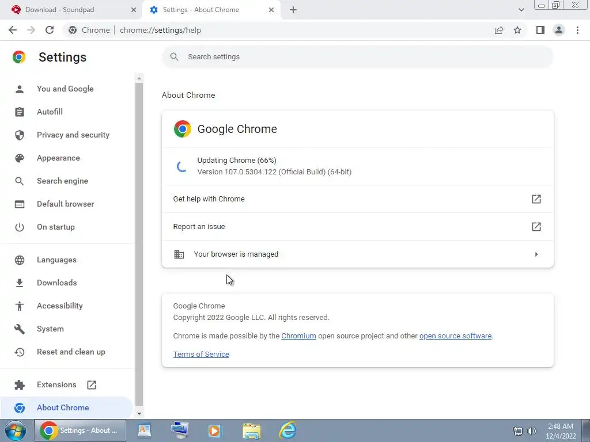Open You and Google settings
This screenshot has width=590, height=442.
pyautogui.click(x=65, y=89)
